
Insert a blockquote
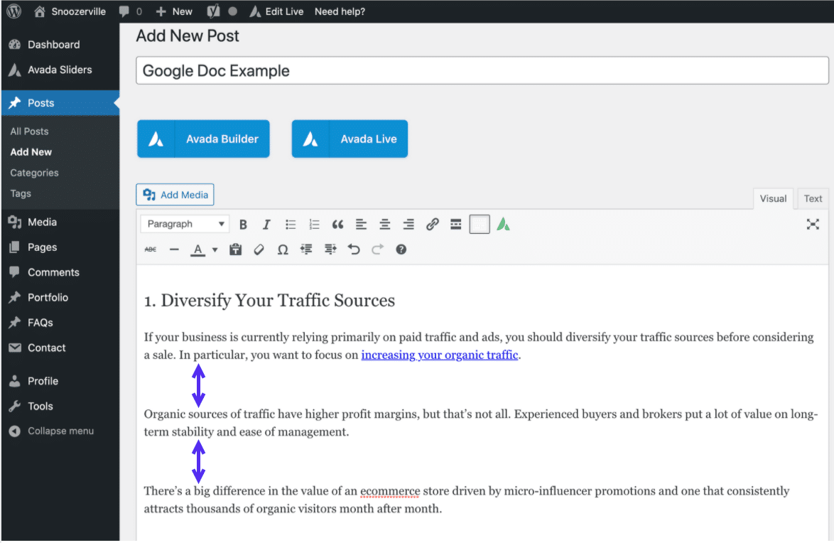[337, 224]
